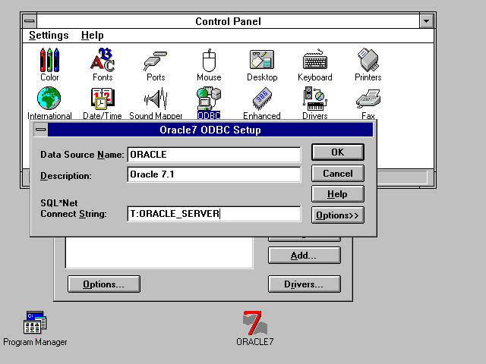Screen dimensions: 486x364
Task: Click the Help button in ODBC Setup
Action: (337, 194)
